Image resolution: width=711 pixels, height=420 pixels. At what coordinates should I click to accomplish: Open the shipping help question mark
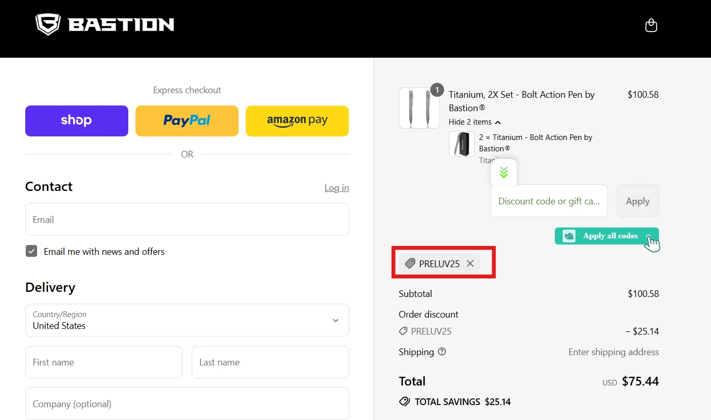pos(442,352)
